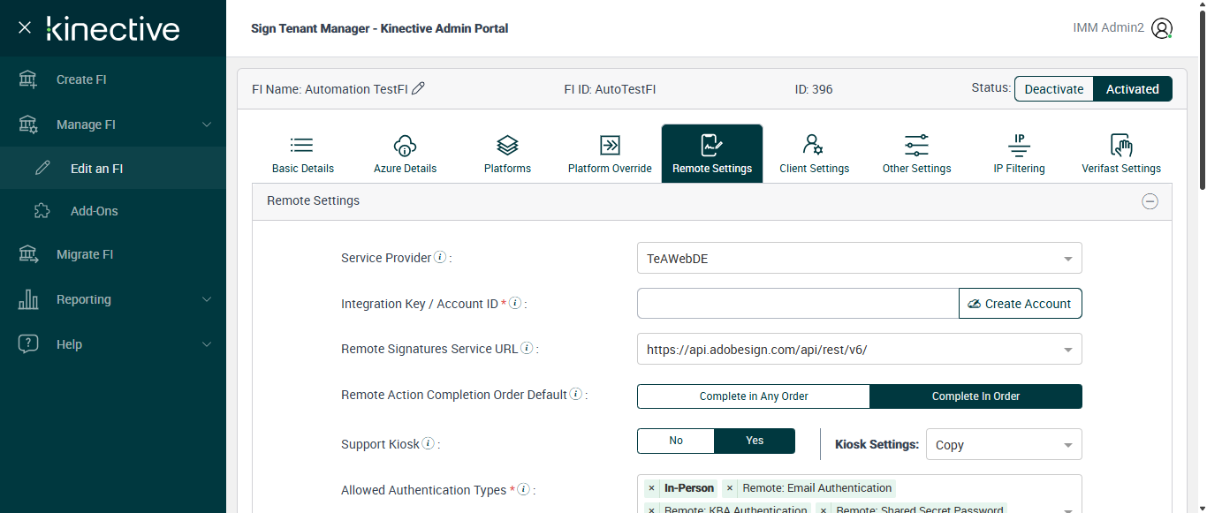Screen dimensions: 1207x513
Task: Click the Support Kiosk info icon
Action: [428, 444]
